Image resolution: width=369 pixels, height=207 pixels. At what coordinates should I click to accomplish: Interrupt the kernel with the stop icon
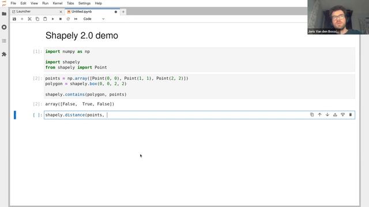(x=61, y=19)
